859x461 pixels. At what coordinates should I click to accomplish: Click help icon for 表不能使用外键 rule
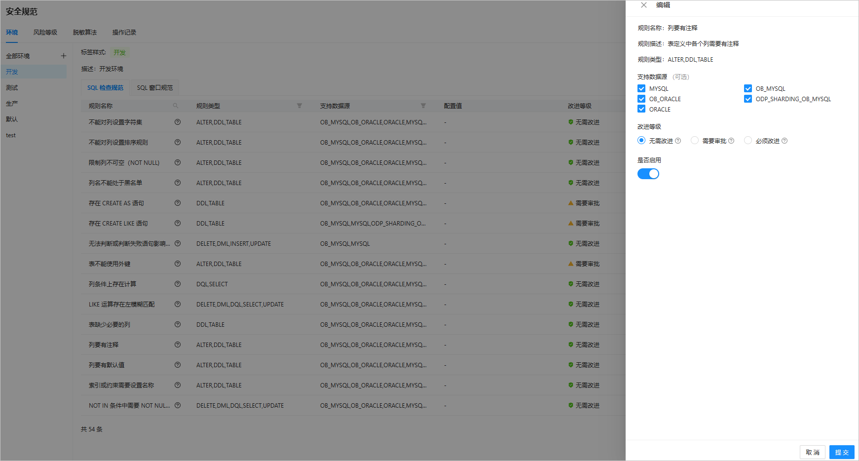(178, 264)
